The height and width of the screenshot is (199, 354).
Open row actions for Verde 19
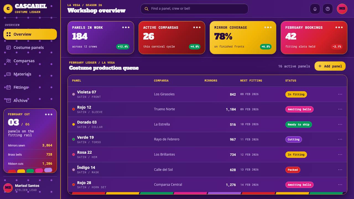[x=340, y=139]
